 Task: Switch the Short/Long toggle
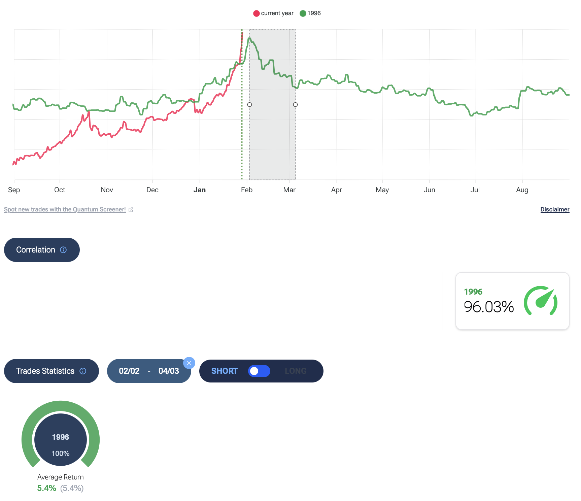tap(259, 371)
